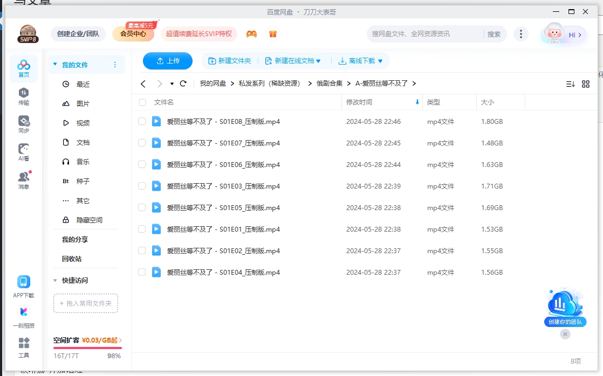
Task: Check the S01E08 episode file
Action: click(x=142, y=122)
